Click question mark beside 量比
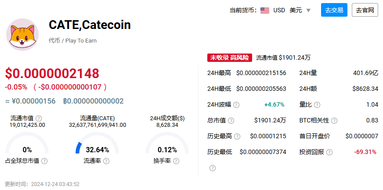Image resolution: width=383 pixels, height=190 pixels. 317,105
